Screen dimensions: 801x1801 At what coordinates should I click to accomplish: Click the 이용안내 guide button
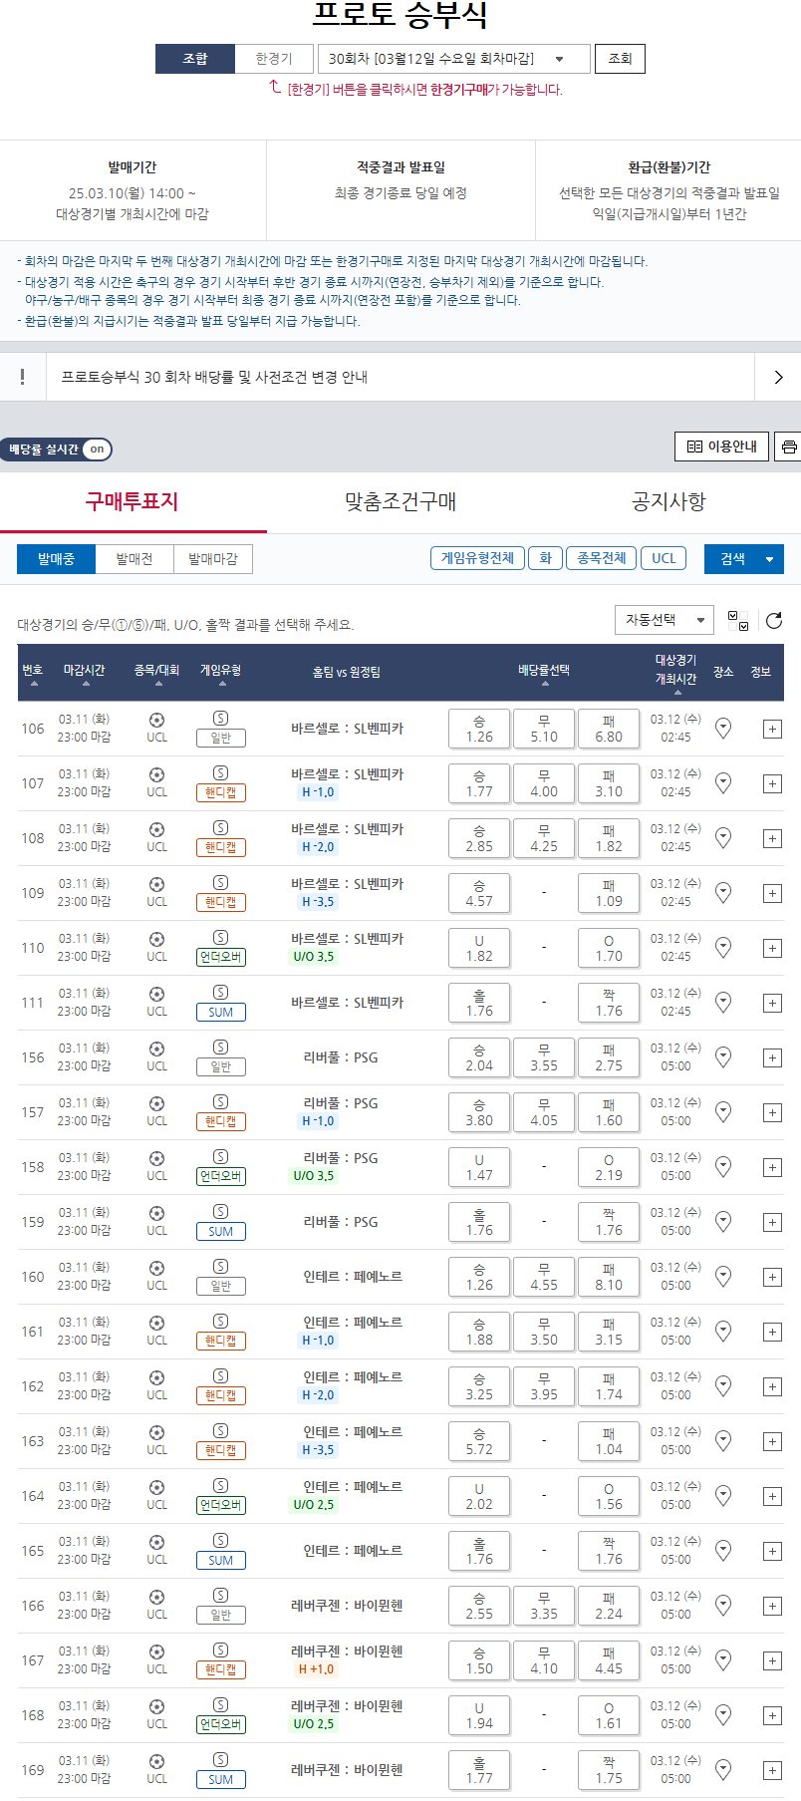pos(722,447)
